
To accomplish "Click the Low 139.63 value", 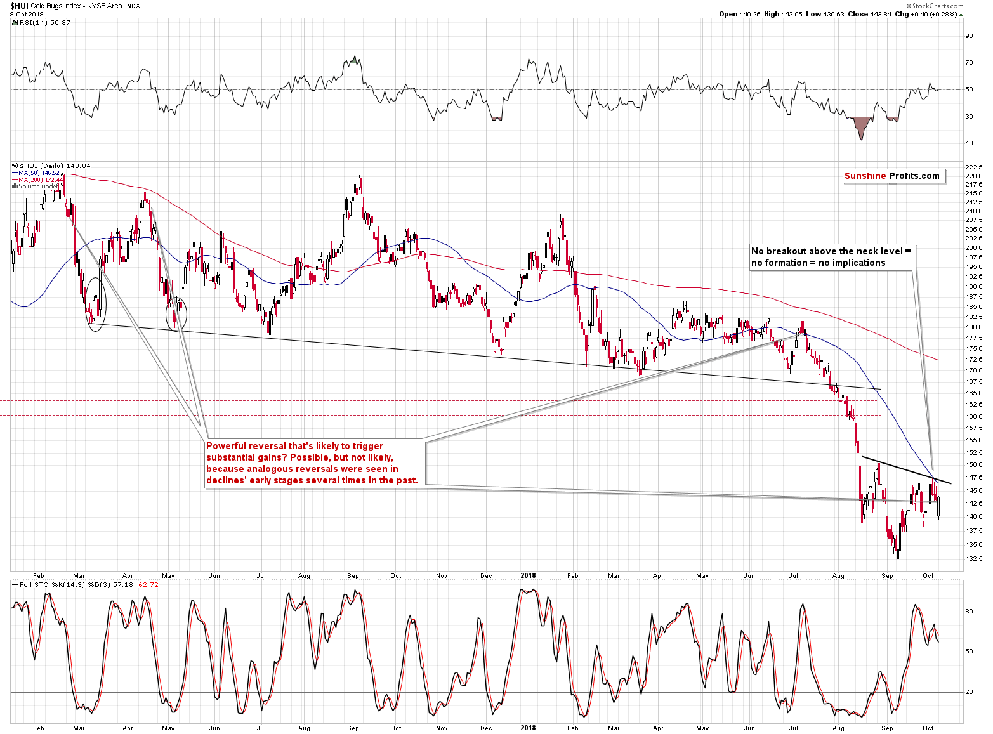I will click(825, 14).
